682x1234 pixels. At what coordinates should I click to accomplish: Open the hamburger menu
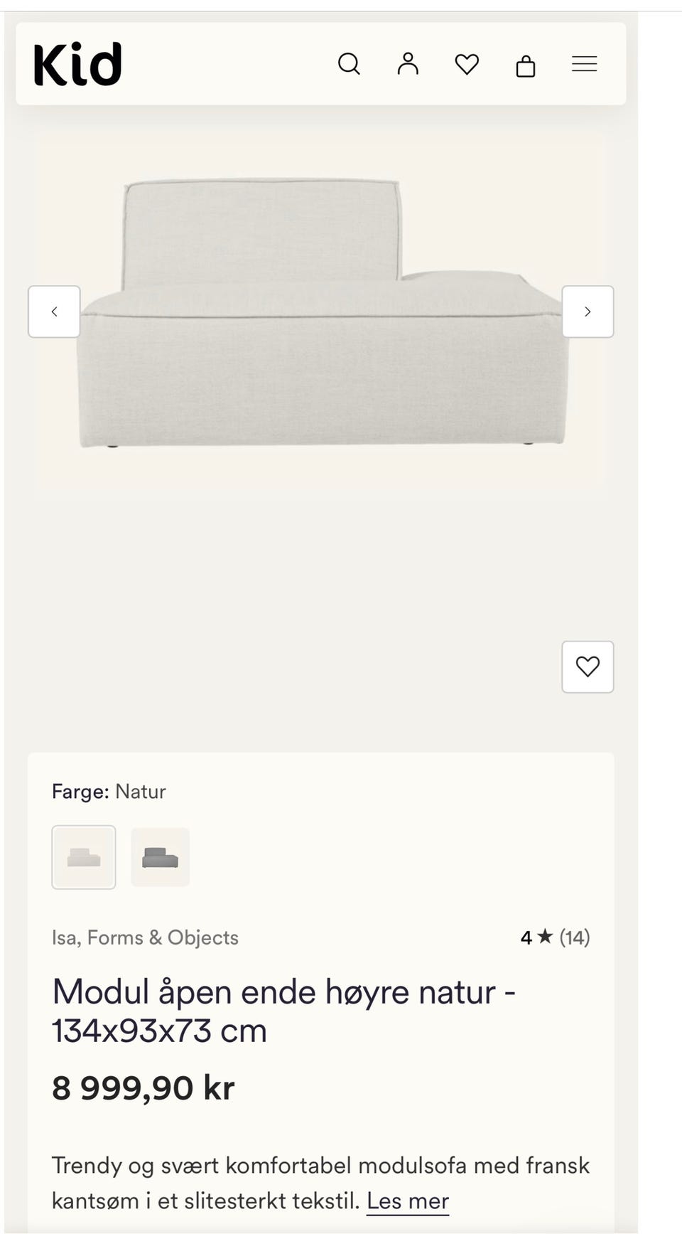[585, 64]
